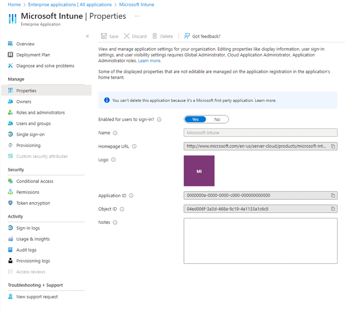This screenshot has width=345, height=315.
Task: Click the Audit logs notebook icon
Action: tap(10, 250)
